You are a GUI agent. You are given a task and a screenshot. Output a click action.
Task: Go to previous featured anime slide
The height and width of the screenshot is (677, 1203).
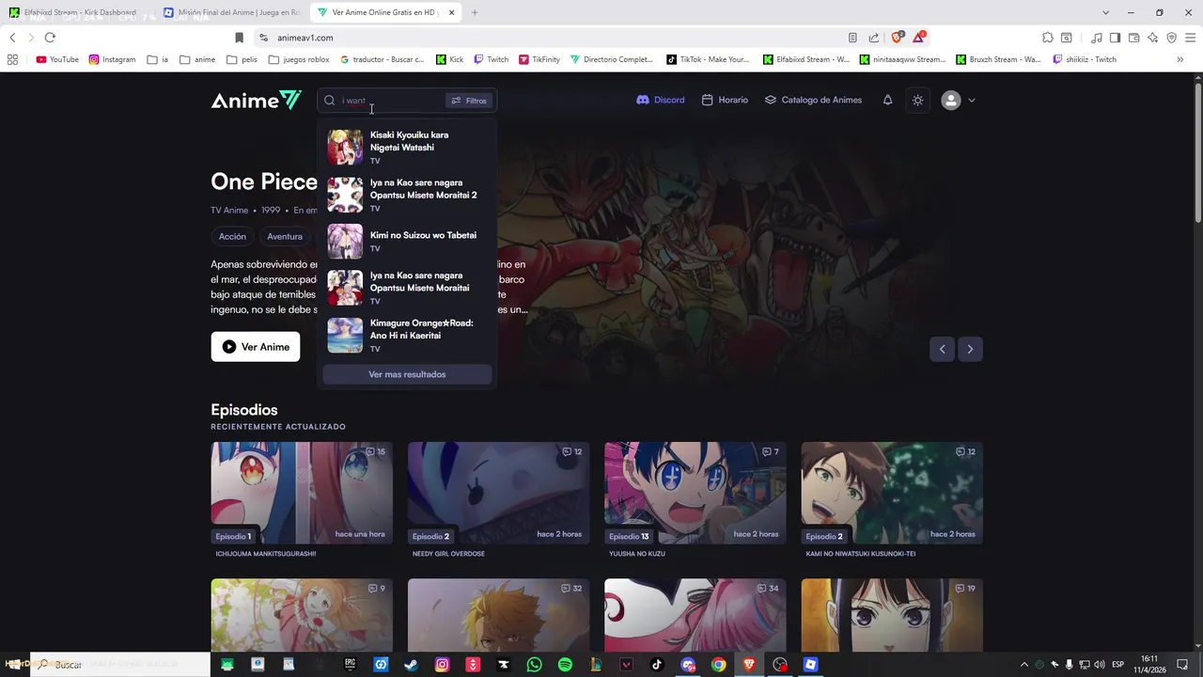point(943,349)
